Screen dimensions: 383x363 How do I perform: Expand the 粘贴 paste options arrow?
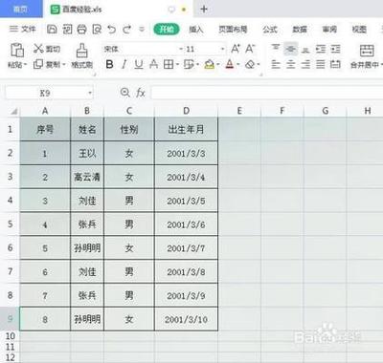(25, 65)
